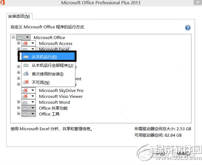Viewport: 202px width, 165px height.
Task: Open the Microsoft Excel install state dropdown
Action: point(28,49)
